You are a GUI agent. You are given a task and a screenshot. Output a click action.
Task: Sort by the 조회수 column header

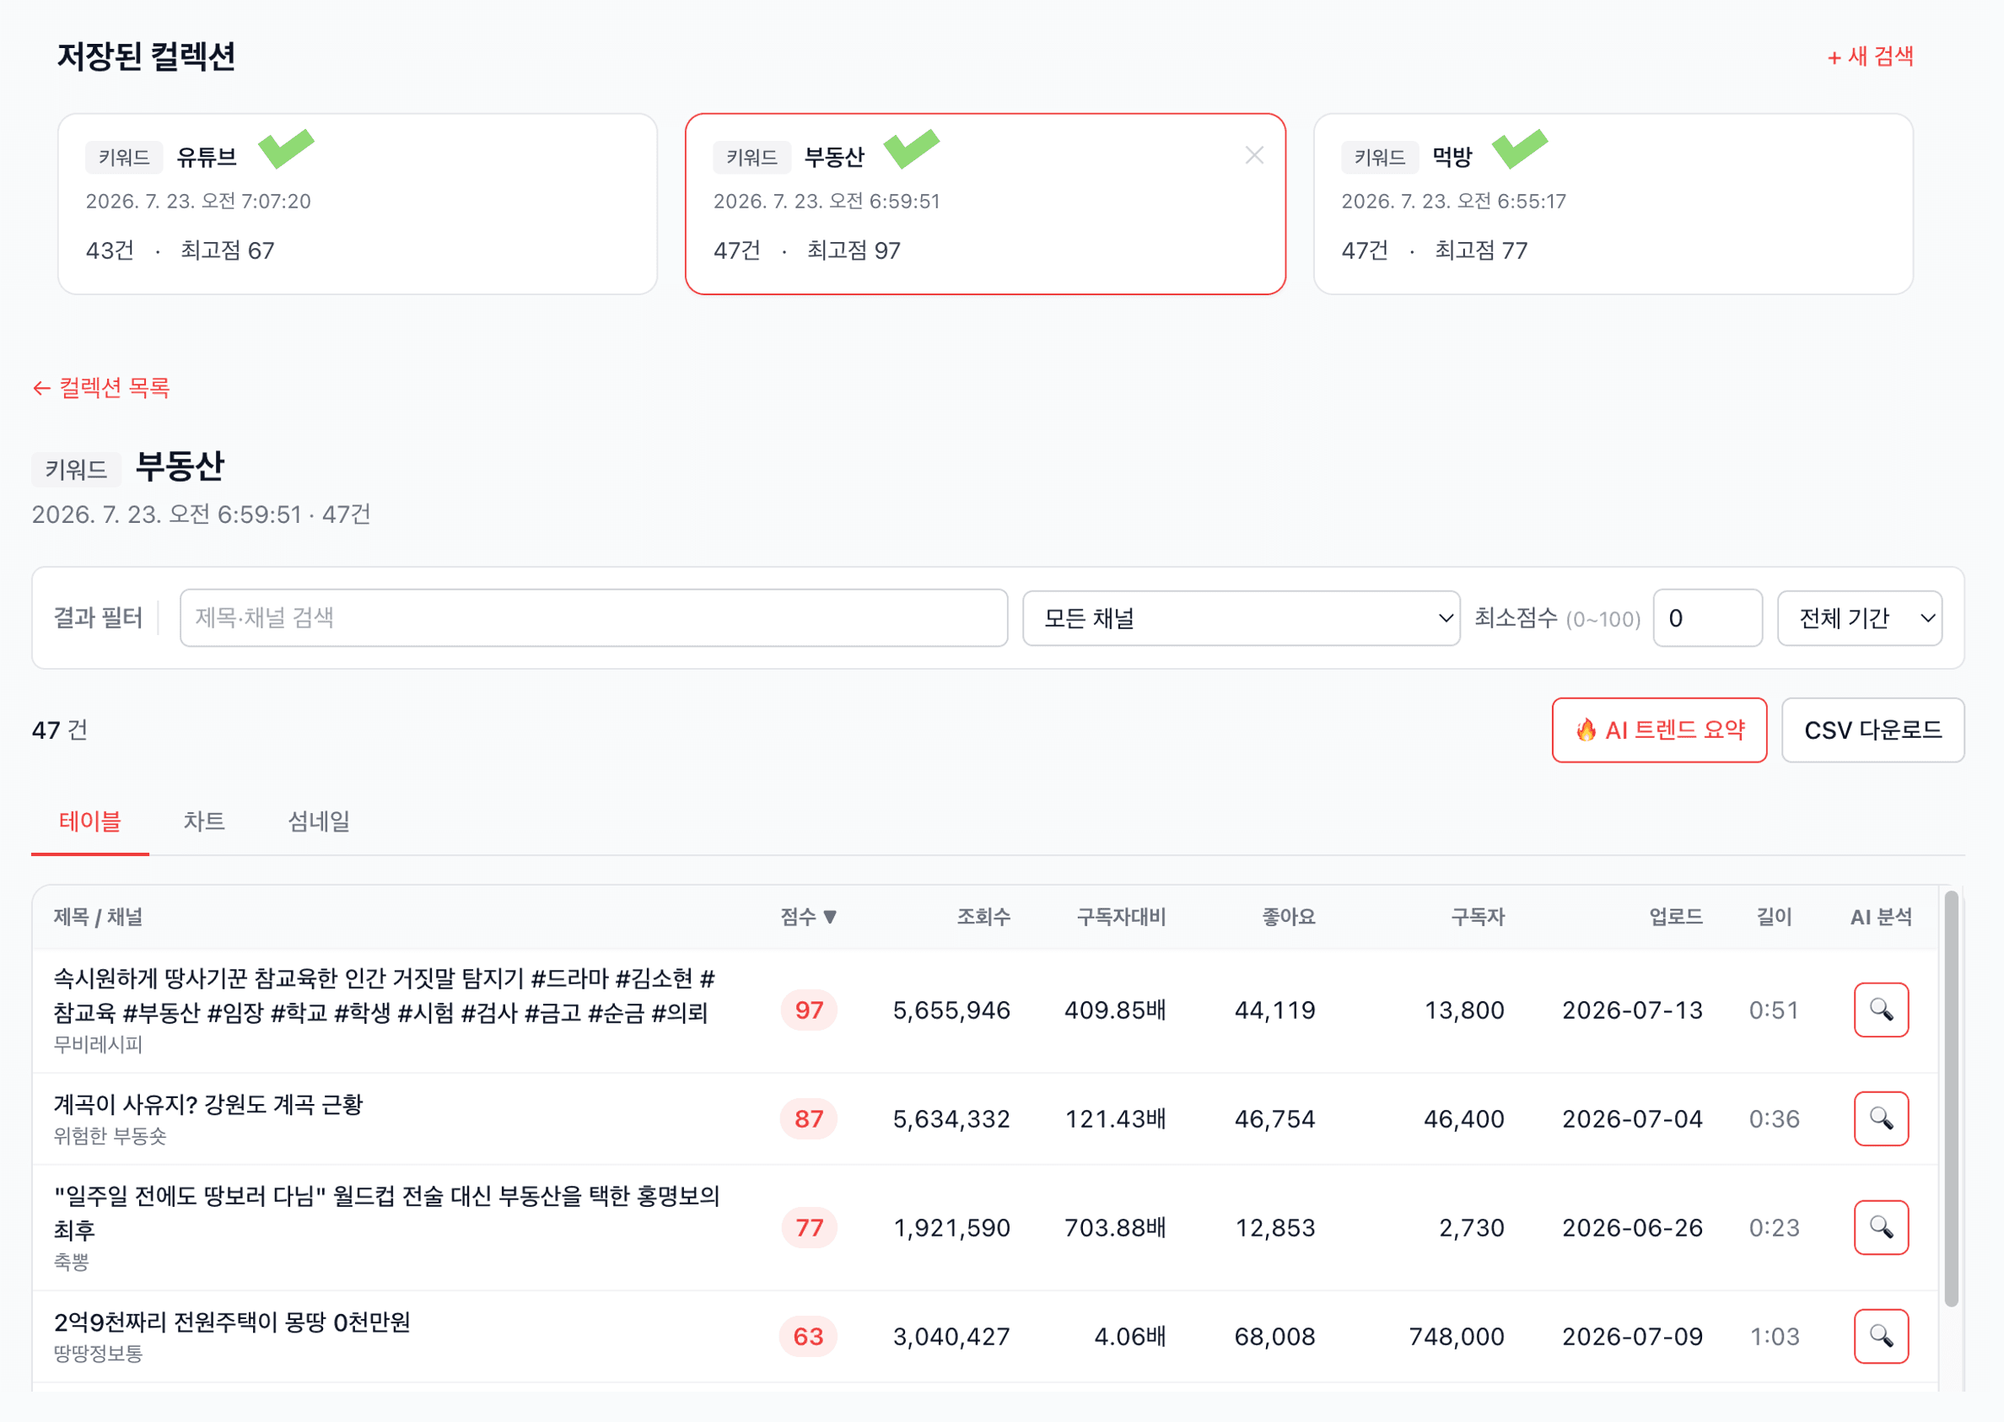click(983, 917)
